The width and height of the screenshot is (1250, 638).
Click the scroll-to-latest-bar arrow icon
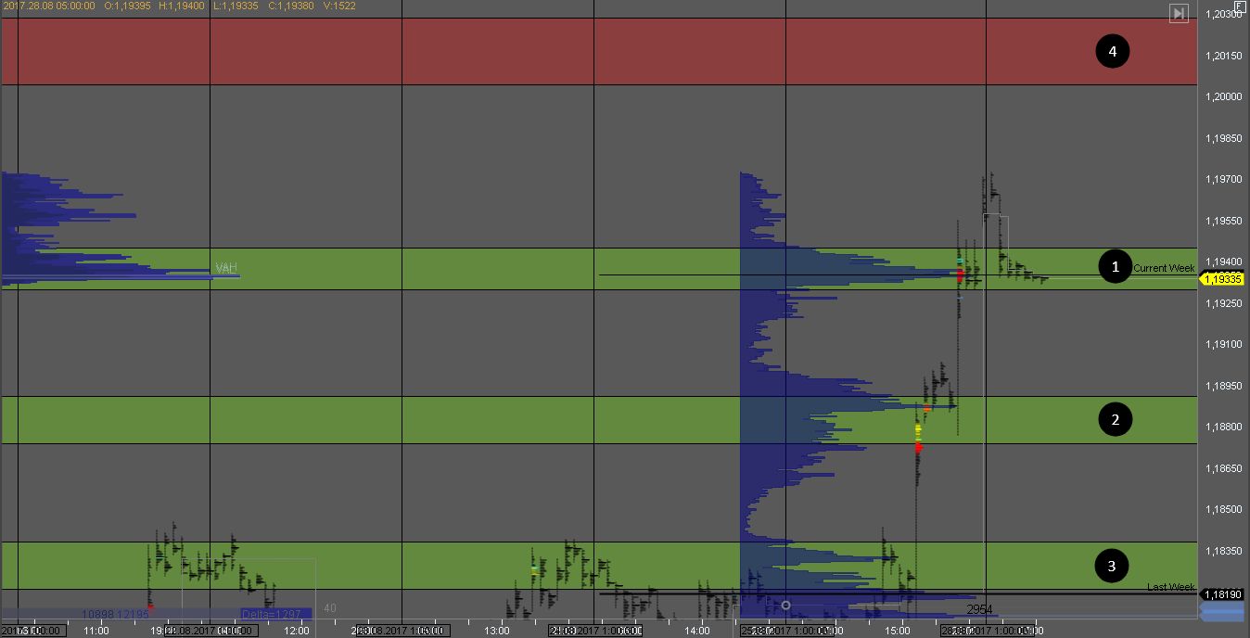1179,13
